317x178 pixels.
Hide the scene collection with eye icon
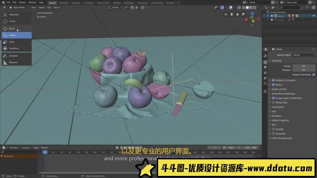[313, 16]
